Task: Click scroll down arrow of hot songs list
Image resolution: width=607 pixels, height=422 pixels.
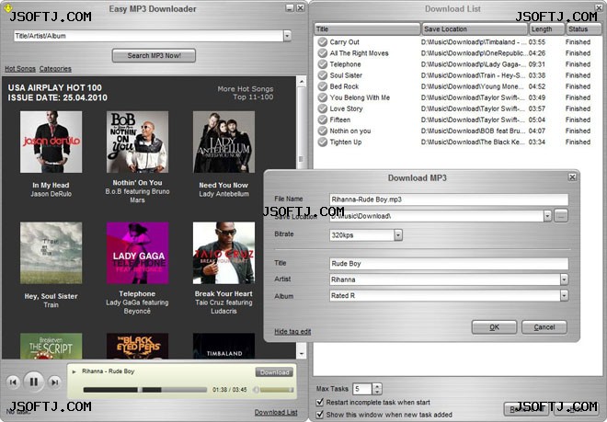Action: tap(301, 353)
